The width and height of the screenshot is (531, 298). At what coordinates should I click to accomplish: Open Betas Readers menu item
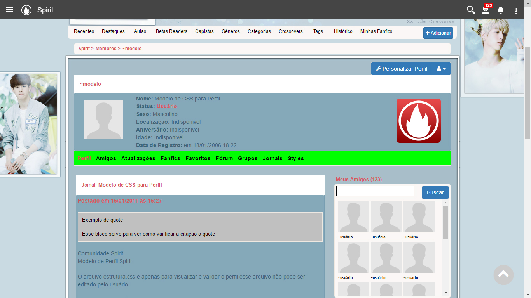coord(171,31)
